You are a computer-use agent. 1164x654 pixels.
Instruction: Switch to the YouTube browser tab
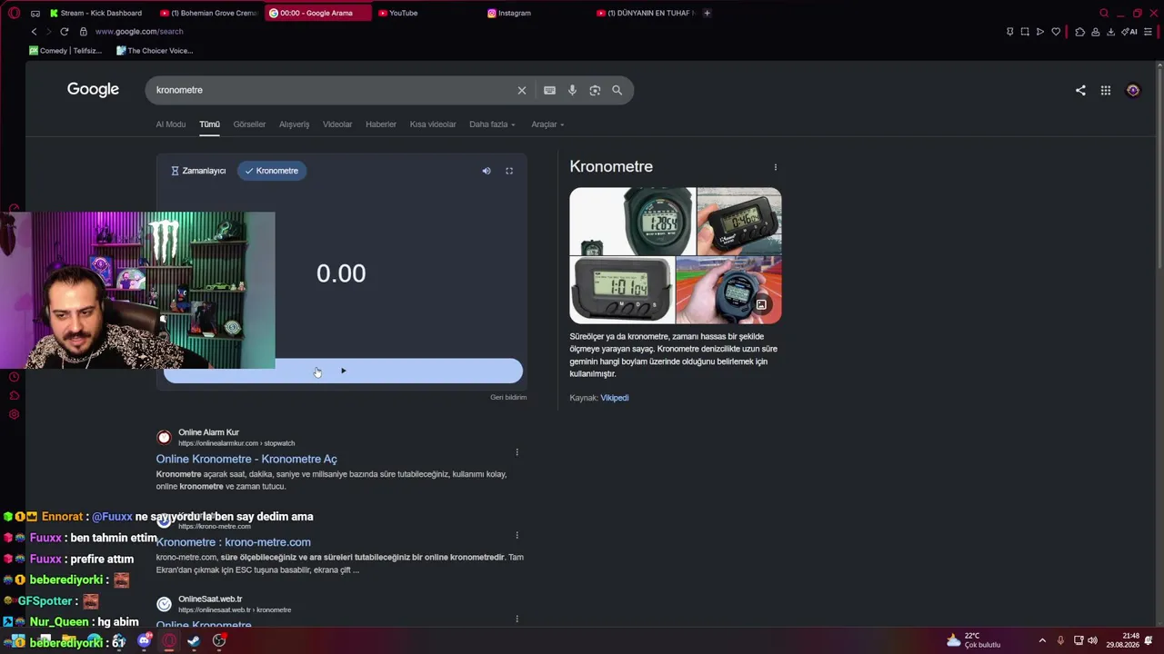click(398, 14)
